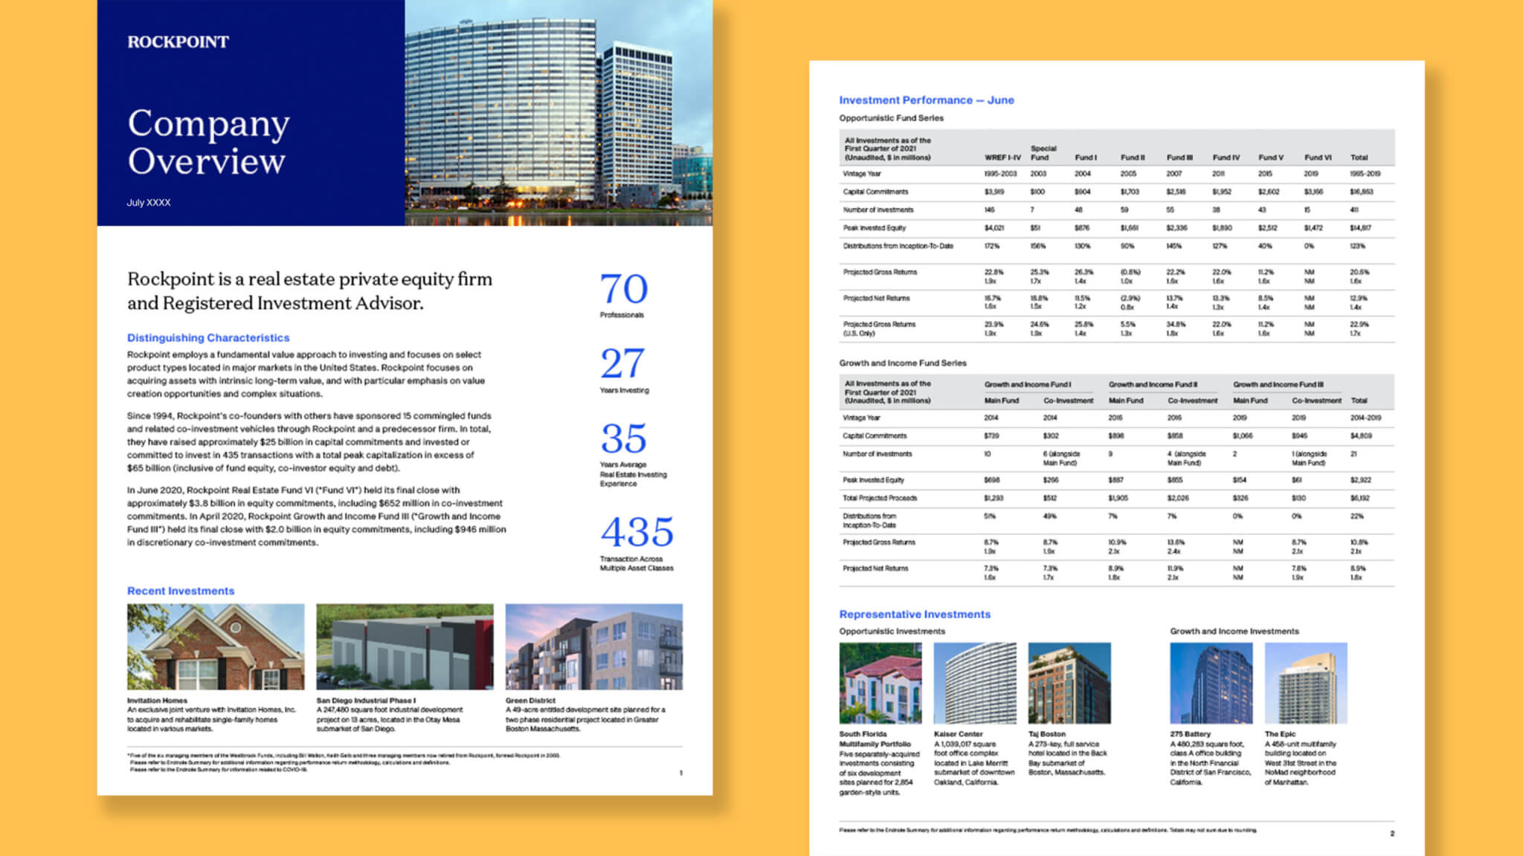
Task: Click the 'July XXXX' date text
Action: (149, 202)
